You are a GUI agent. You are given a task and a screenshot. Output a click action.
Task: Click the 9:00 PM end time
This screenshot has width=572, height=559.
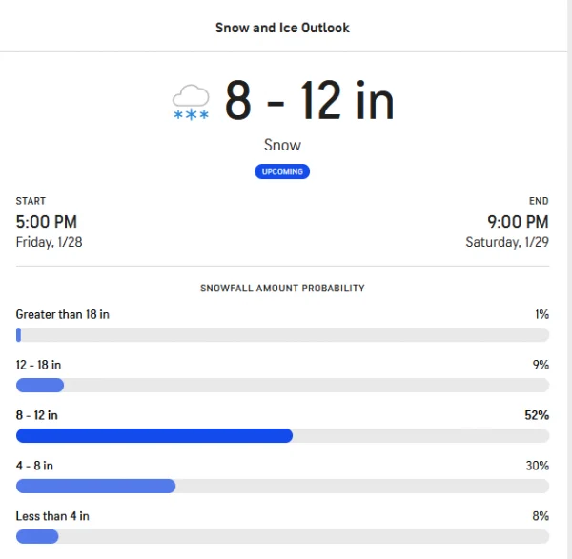(518, 222)
